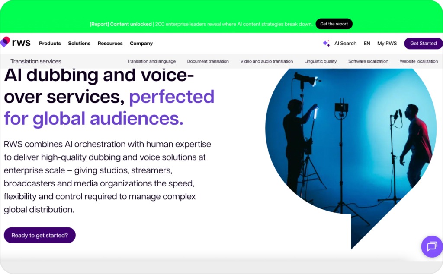Click the 'RWS combines AI orchestration' paragraph
Image resolution: width=443 pixels, height=274 pixels.
click(x=107, y=177)
